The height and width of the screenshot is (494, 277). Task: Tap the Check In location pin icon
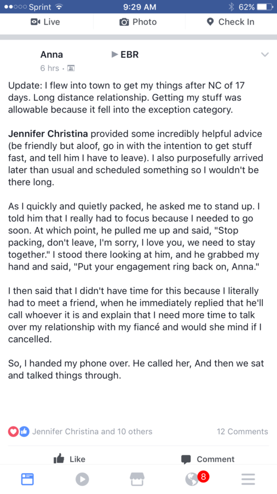pos(210,22)
